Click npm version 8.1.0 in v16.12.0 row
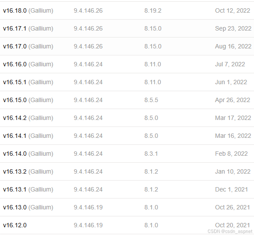 click(x=151, y=226)
